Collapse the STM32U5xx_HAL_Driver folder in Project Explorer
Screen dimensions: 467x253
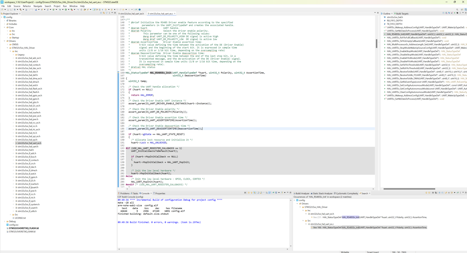(x=8, y=48)
